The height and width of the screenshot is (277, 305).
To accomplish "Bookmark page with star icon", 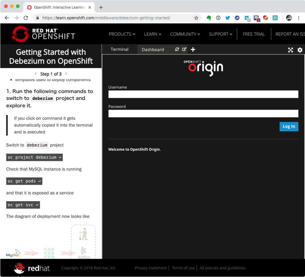I will (x=196, y=18).
